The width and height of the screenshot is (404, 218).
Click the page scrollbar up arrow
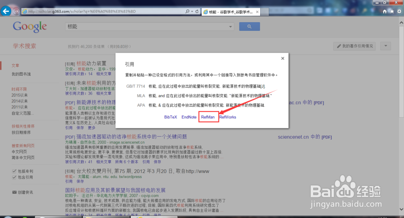pyautogui.click(x=401, y=23)
